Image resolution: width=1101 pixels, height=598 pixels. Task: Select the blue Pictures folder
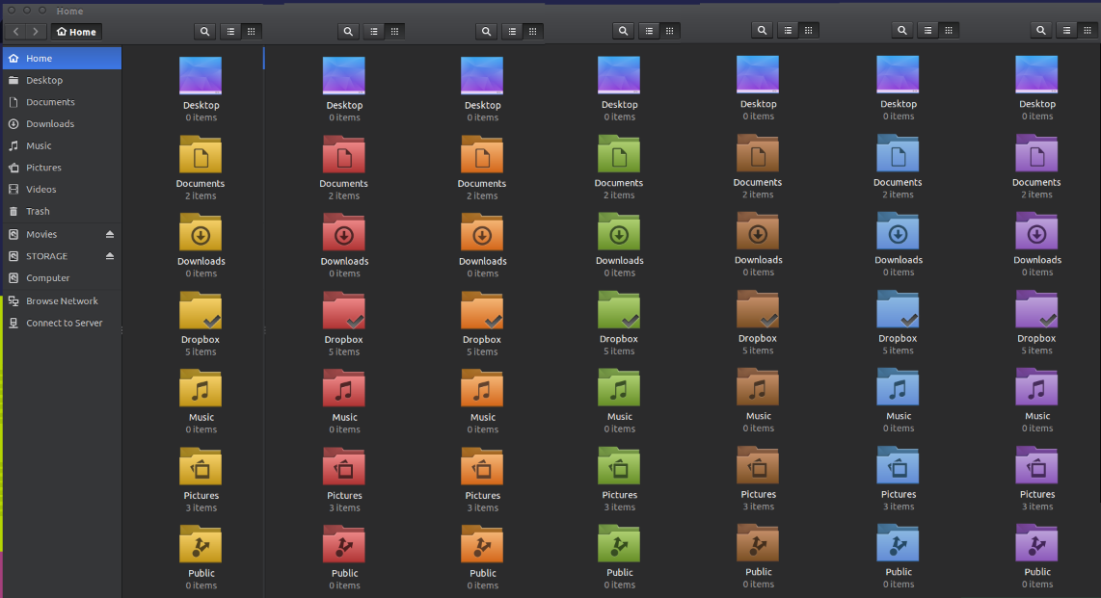(x=899, y=465)
